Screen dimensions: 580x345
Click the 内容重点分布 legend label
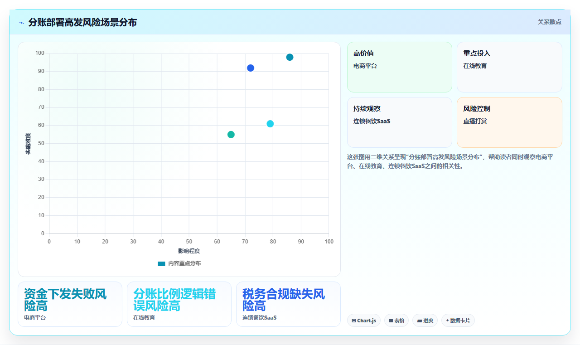(x=184, y=263)
